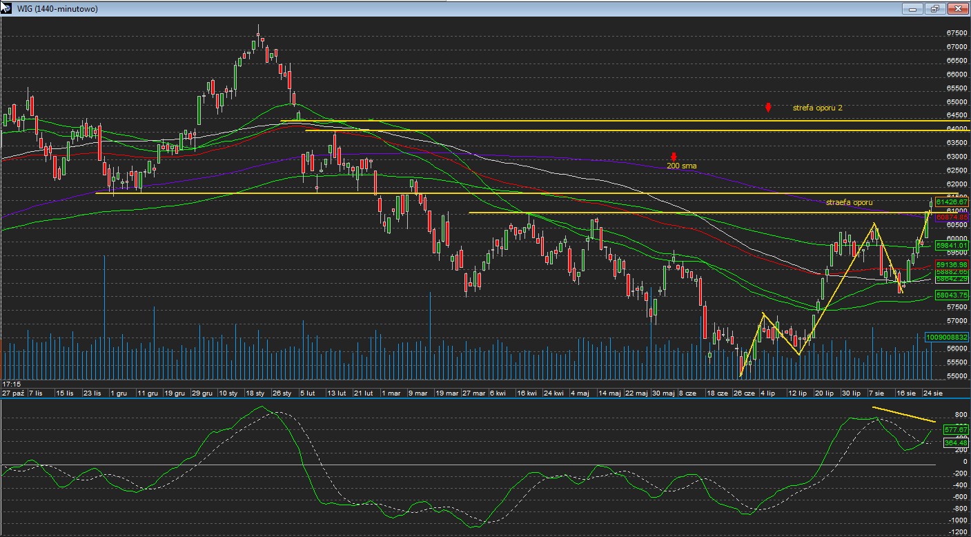
Task: Restore down the WIG chart window
Action: [x=935, y=9]
